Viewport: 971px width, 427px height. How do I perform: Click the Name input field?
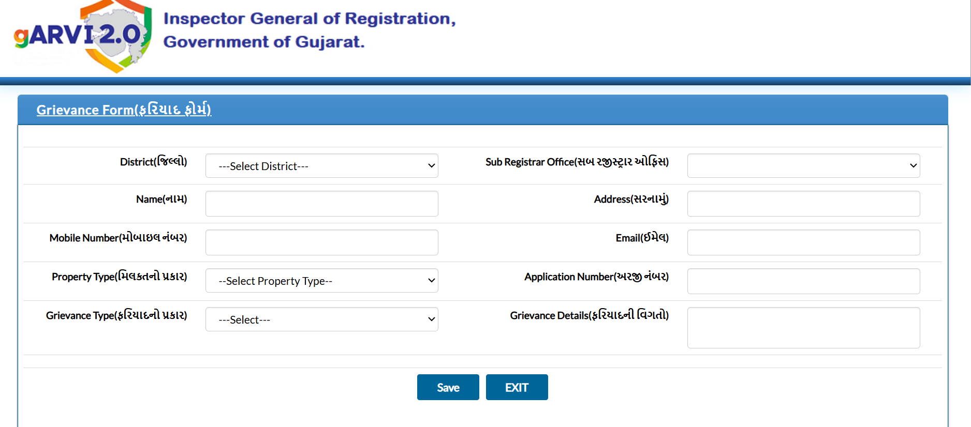pos(321,204)
